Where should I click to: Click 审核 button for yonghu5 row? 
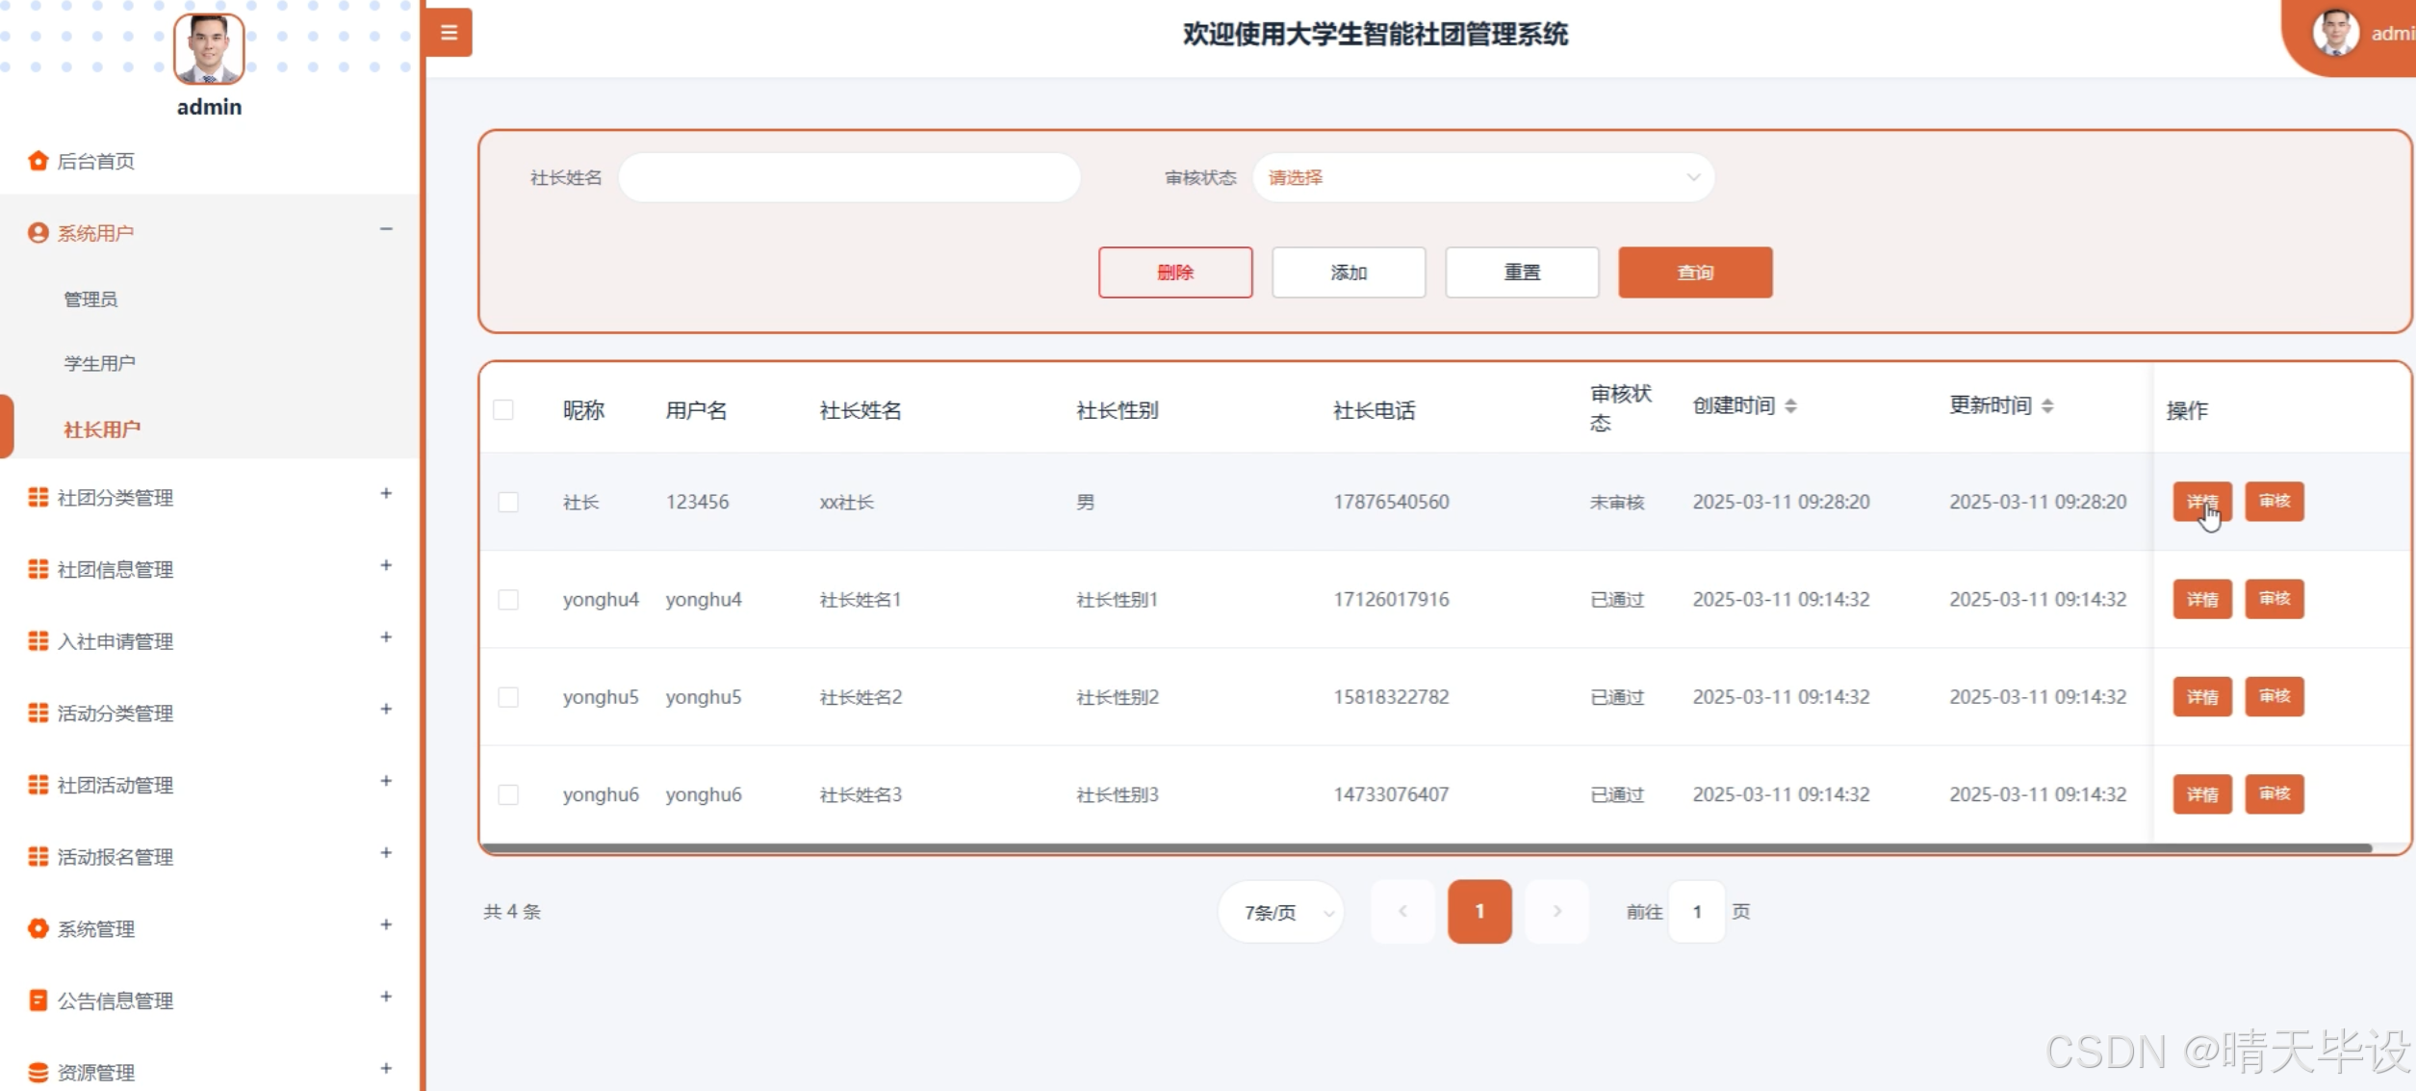pyautogui.click(x=2274, y=696)
